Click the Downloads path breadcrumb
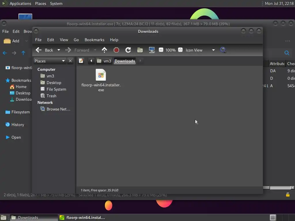Image resolution: width=295 pixels, height=221 pixels. (125, 61)
